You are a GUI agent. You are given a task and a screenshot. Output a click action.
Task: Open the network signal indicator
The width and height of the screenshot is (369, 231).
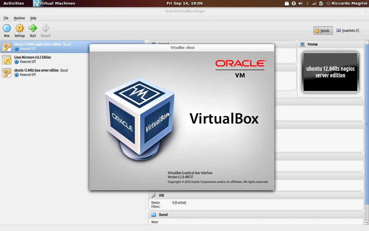click(314, 3)
